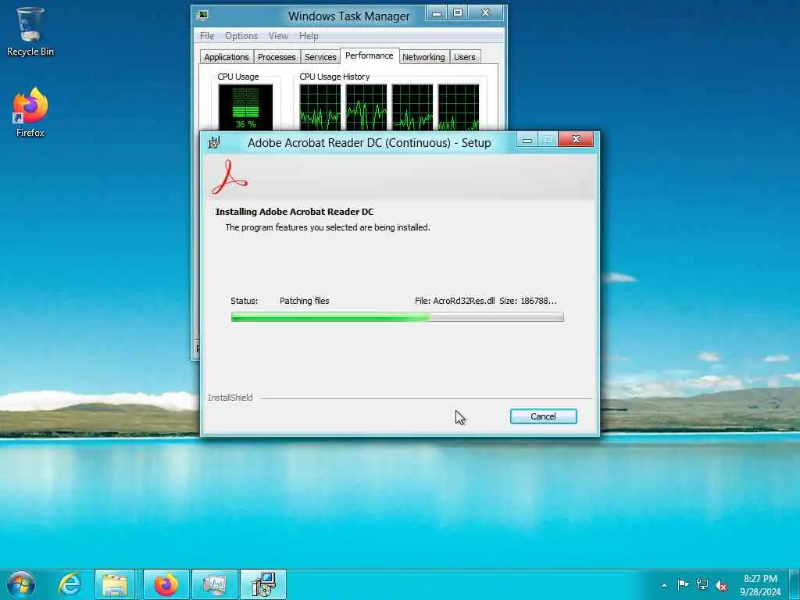Open the View menu in Task Manager
The height and width of the screenshot is (600, 800).
tap(278, 36)
